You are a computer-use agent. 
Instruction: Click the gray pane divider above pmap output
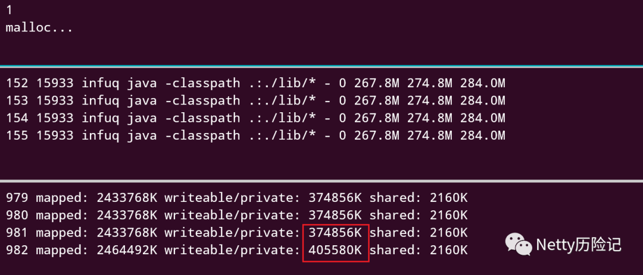tap(321, 181)
